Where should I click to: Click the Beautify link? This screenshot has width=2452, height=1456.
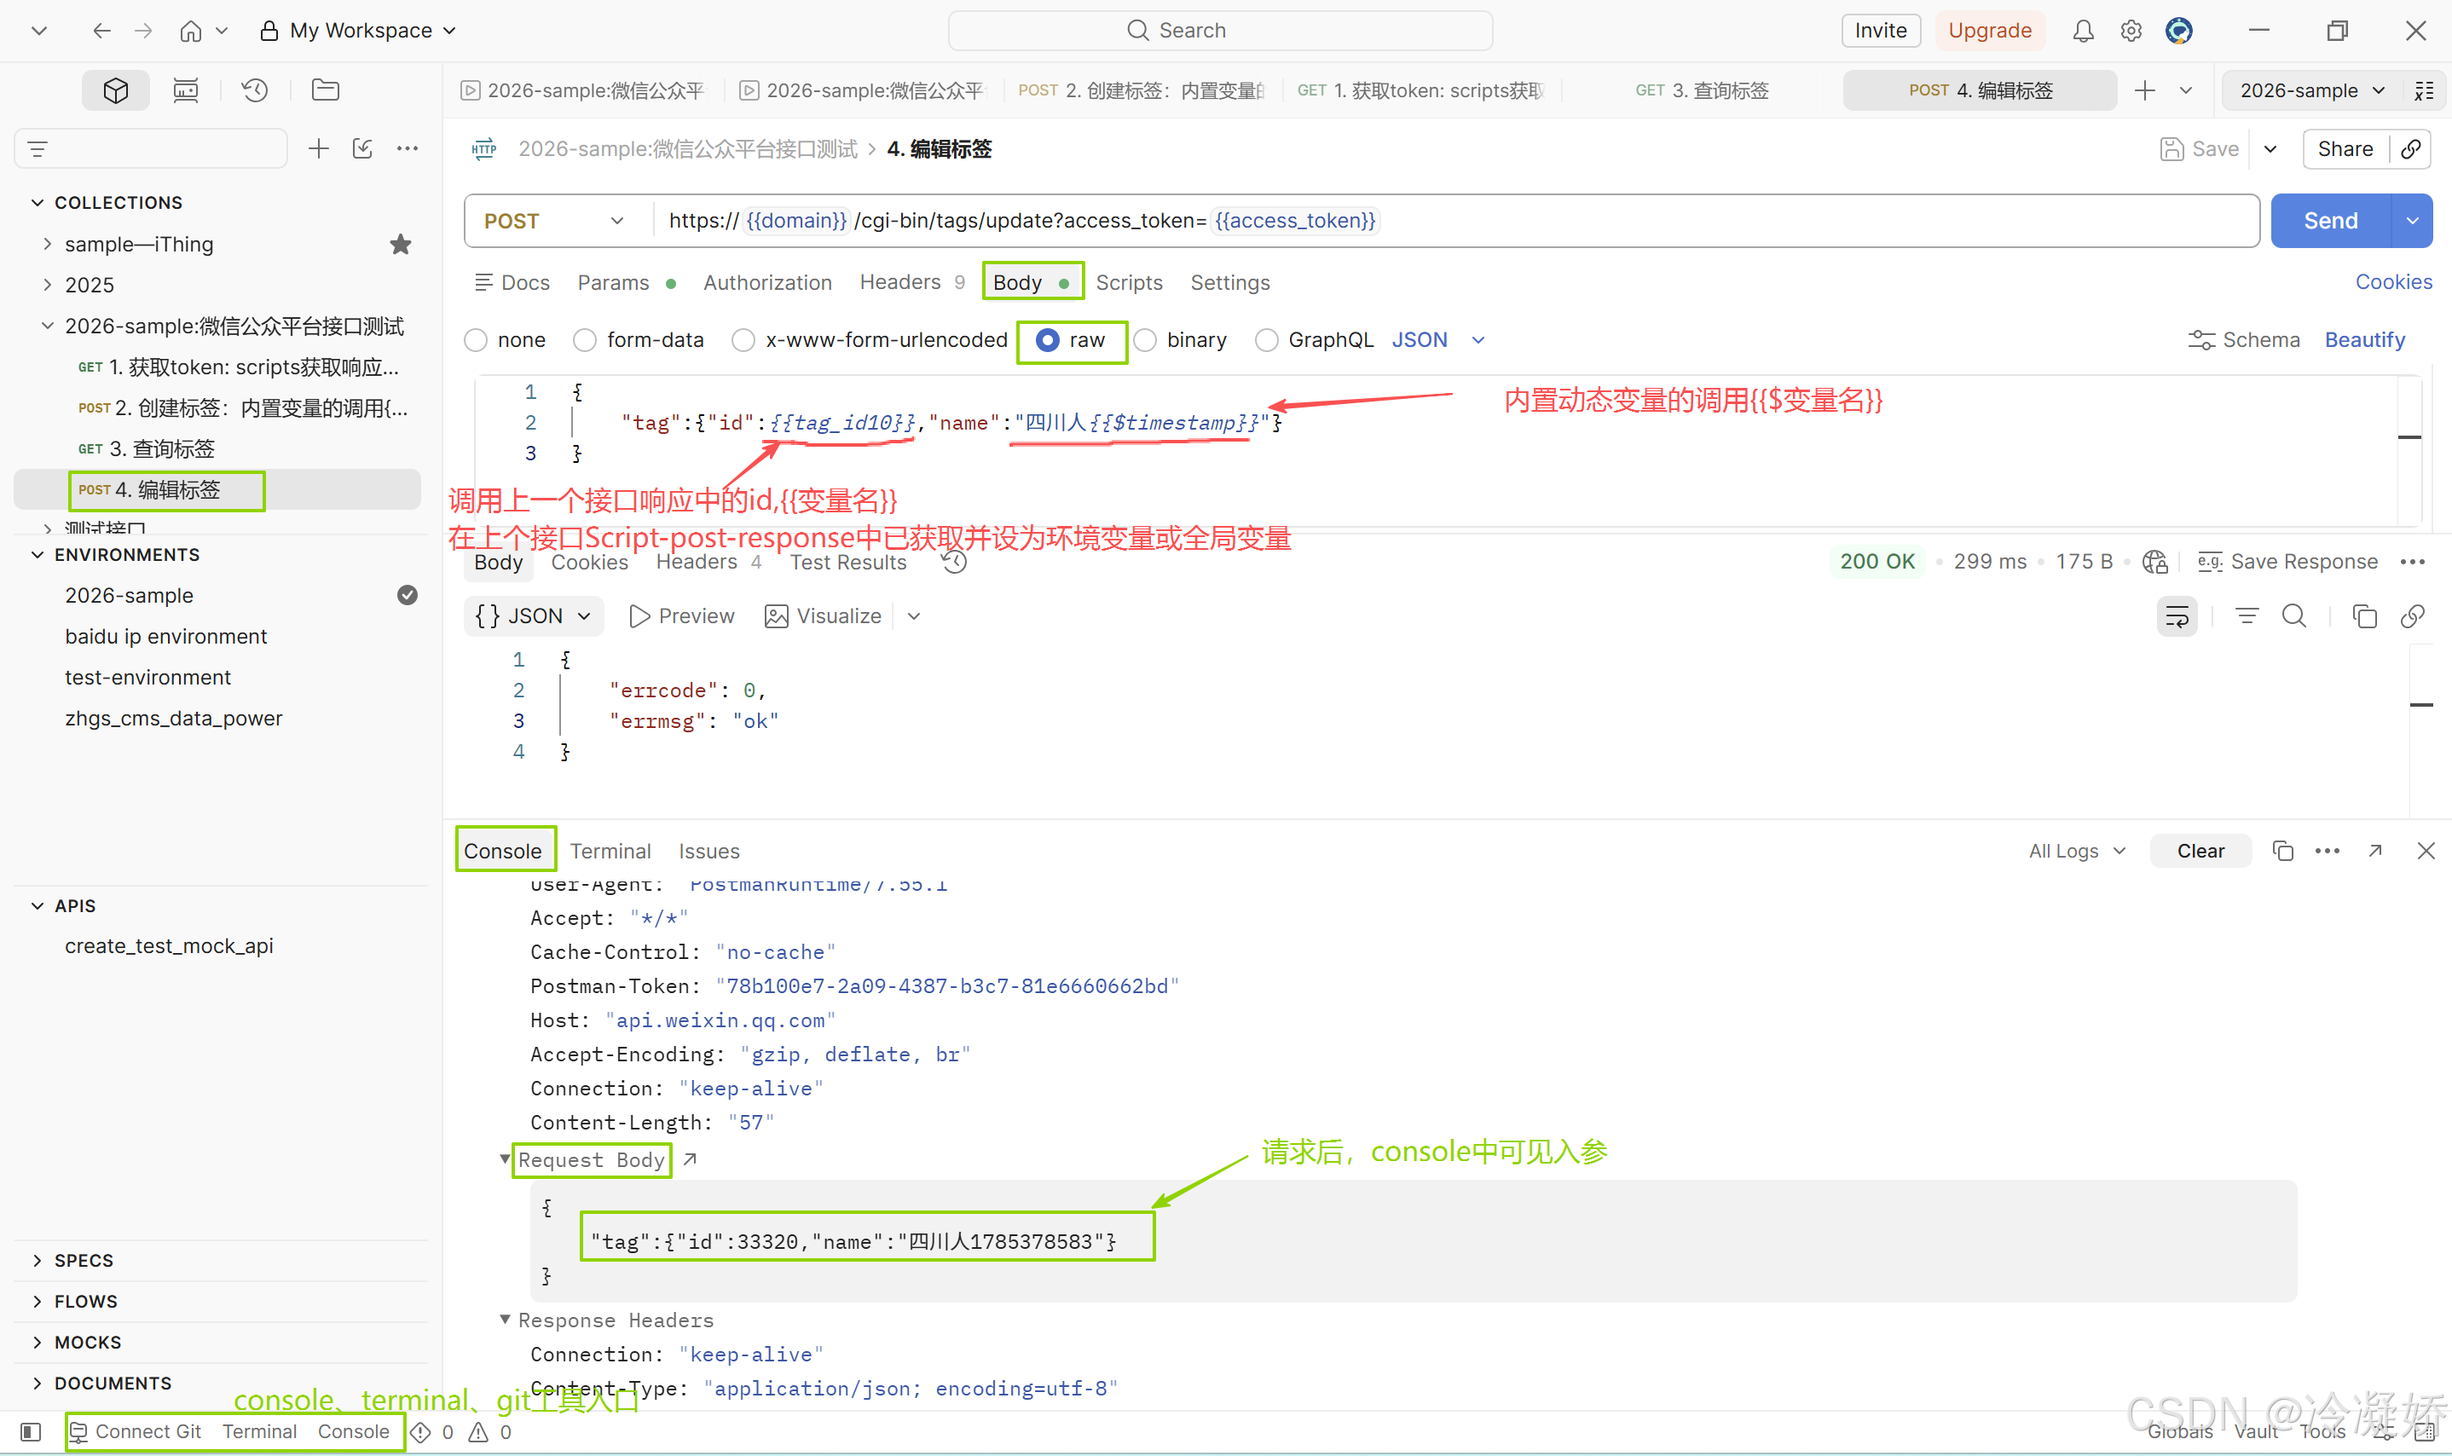point(2365,340)
